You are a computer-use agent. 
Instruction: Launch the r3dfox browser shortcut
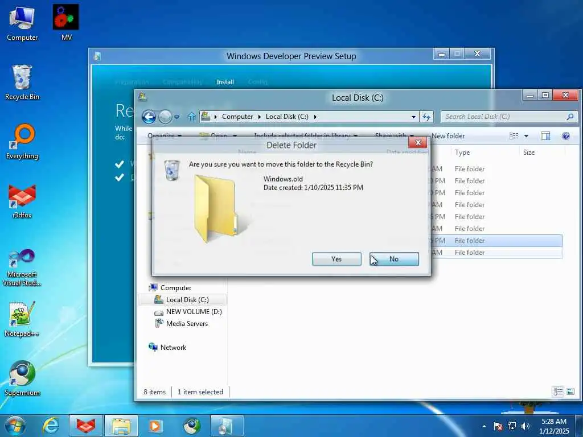click(x=22, y=201)
